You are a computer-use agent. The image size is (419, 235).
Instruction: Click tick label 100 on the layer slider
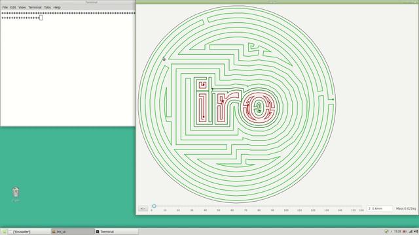click(x=286, y=210)
